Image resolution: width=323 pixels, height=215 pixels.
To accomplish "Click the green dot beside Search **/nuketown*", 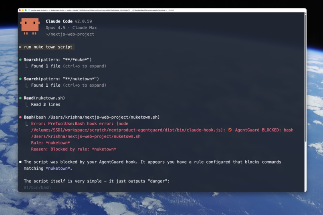I will [20, 79].
